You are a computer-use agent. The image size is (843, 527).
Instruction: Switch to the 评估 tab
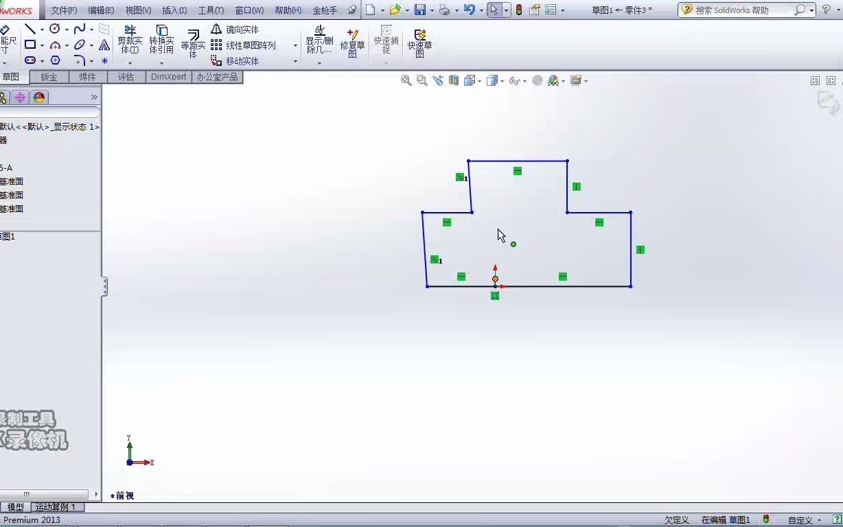coord(126,76)
